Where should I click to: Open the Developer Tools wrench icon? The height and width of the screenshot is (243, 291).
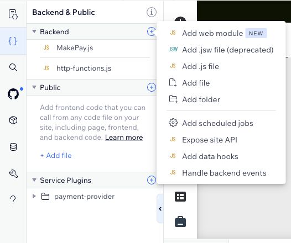click(x=13, y=173)
